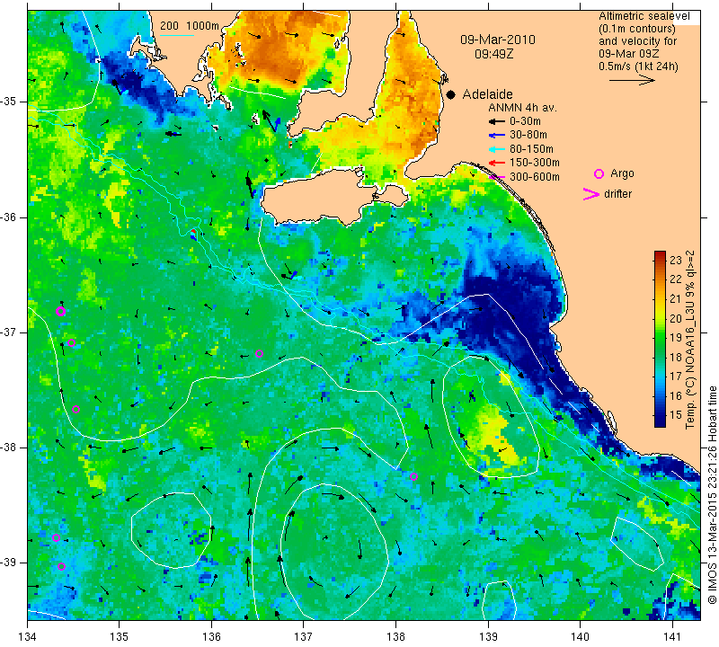Click the '15' colorbar tick value
This screenshot has width=719, height=647.
click(676, 414)
